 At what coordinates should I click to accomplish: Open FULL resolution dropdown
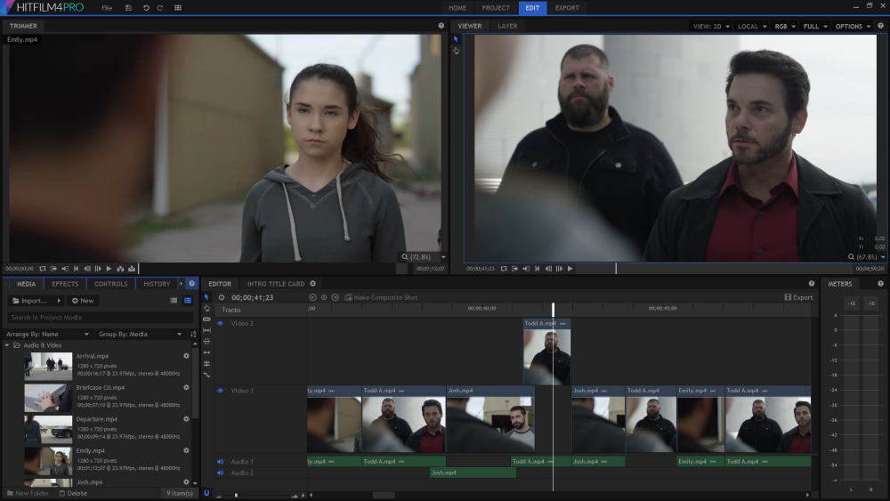(815, 26)
